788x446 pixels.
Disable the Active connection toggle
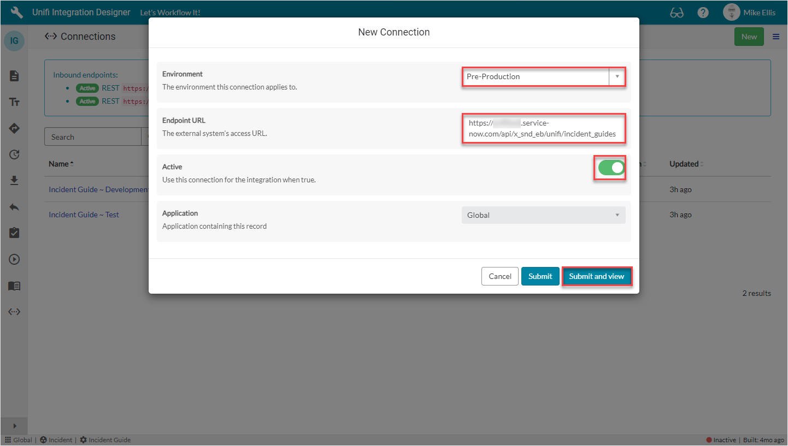tap(609, 168)
